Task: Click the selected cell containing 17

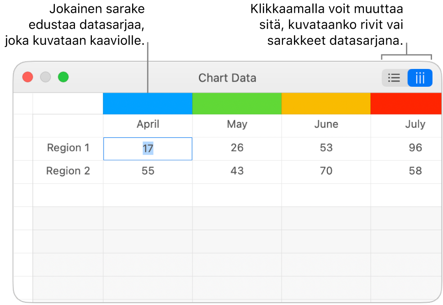Action: click(x=148, y=148)
